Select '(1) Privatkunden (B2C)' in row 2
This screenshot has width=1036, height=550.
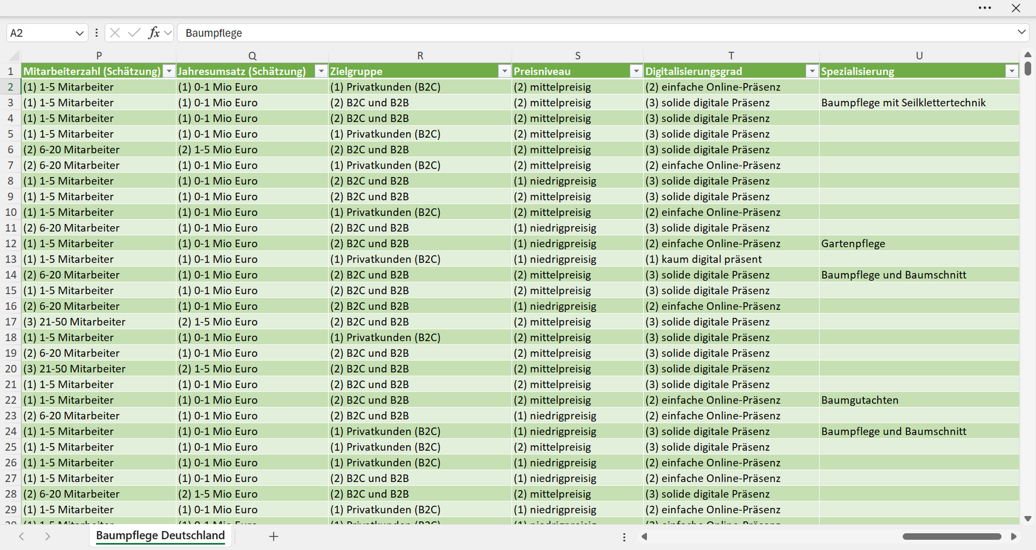click(420, 87)
